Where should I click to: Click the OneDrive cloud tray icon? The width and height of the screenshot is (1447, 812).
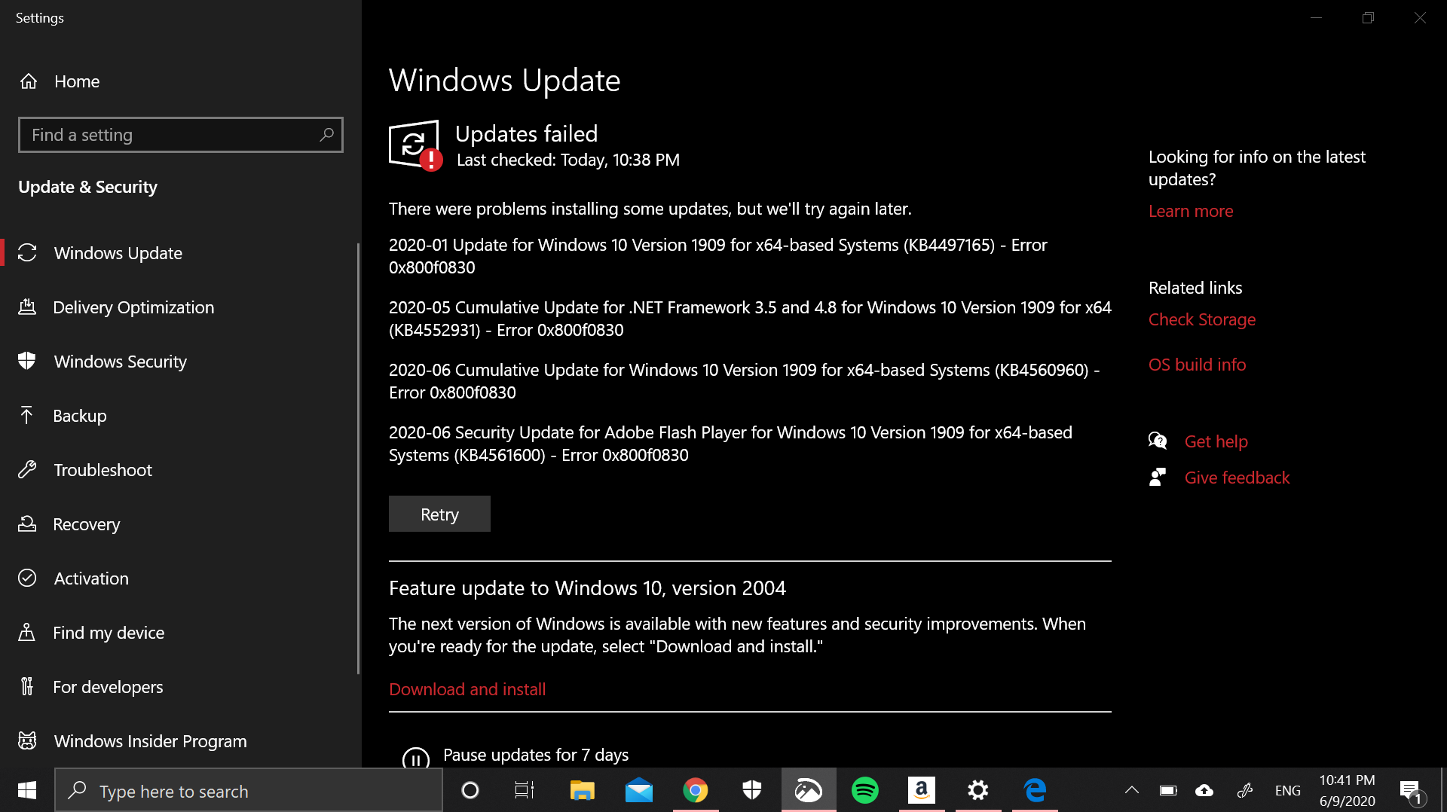tap(1204, 790)
